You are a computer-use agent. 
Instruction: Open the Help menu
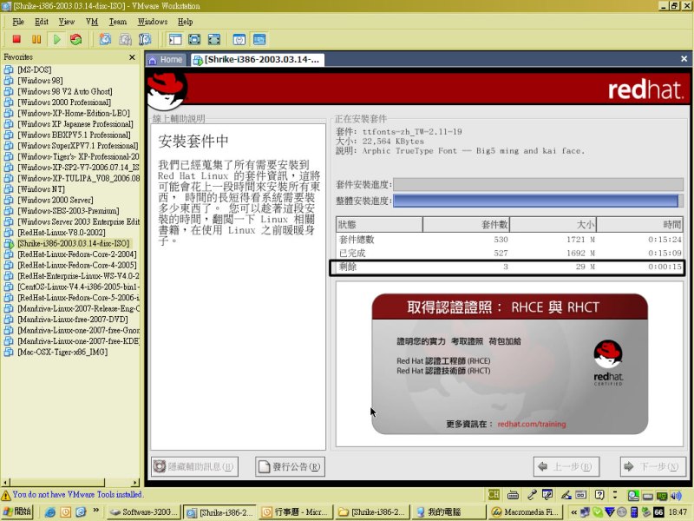[186, 22]
